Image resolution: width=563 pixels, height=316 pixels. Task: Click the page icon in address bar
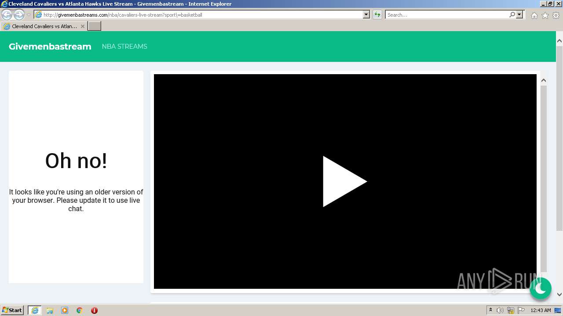(38, 15)
